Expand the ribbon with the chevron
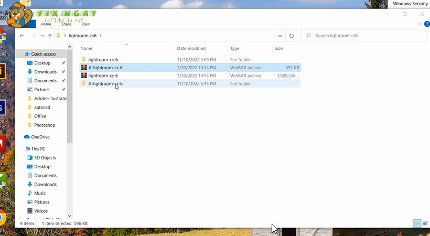This screenshot has height=236, width=430. pos(418,25)
